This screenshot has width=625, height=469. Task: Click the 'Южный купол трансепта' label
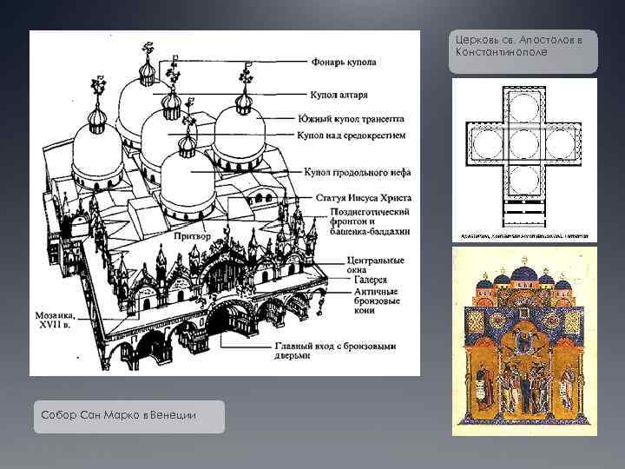coord(352,119)
